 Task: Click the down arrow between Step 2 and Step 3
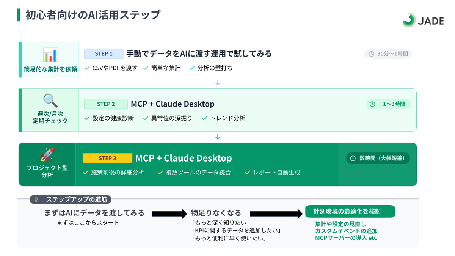[x=217, y=137]
